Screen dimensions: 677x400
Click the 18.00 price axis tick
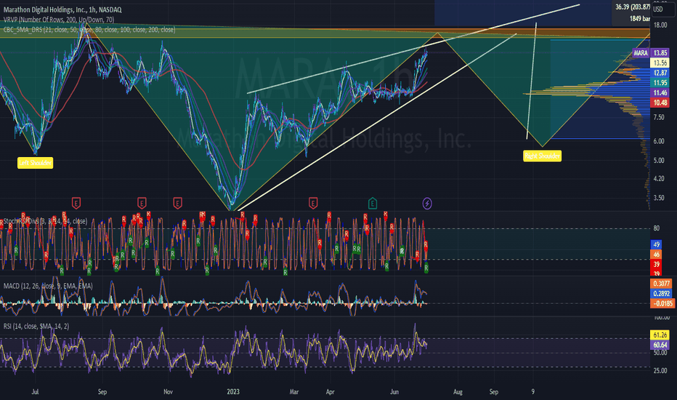[x=660, y=25]
